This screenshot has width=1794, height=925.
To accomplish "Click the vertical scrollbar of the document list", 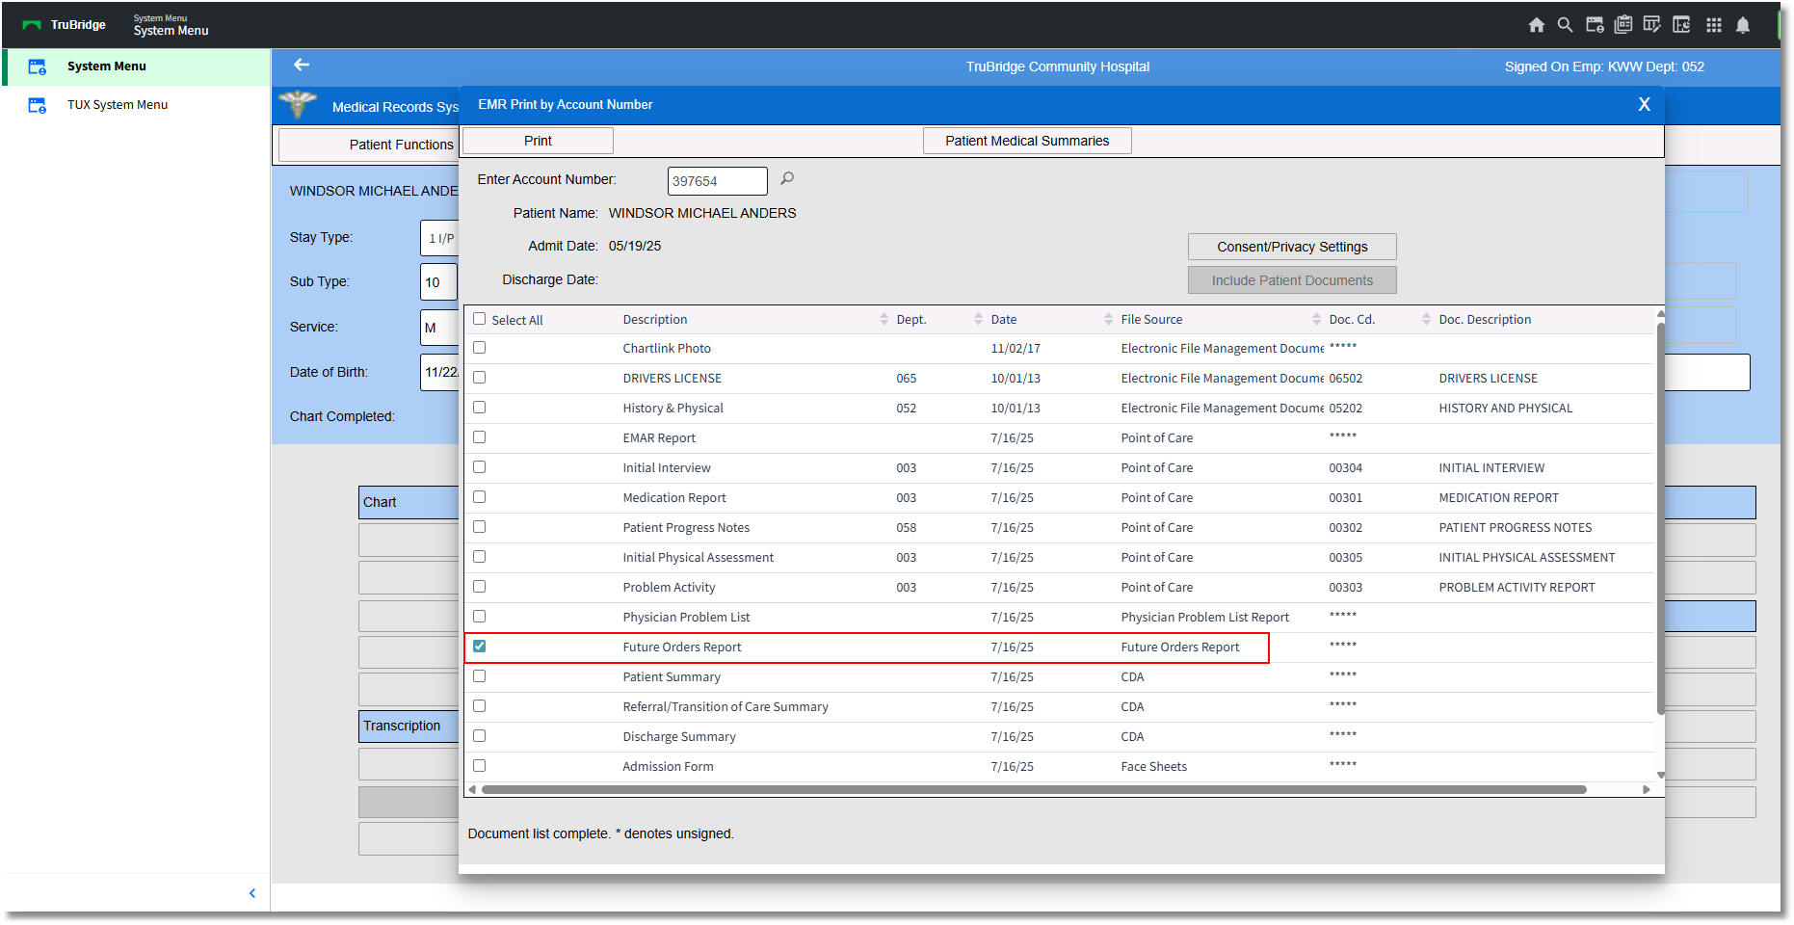I will click(1660, 518).
